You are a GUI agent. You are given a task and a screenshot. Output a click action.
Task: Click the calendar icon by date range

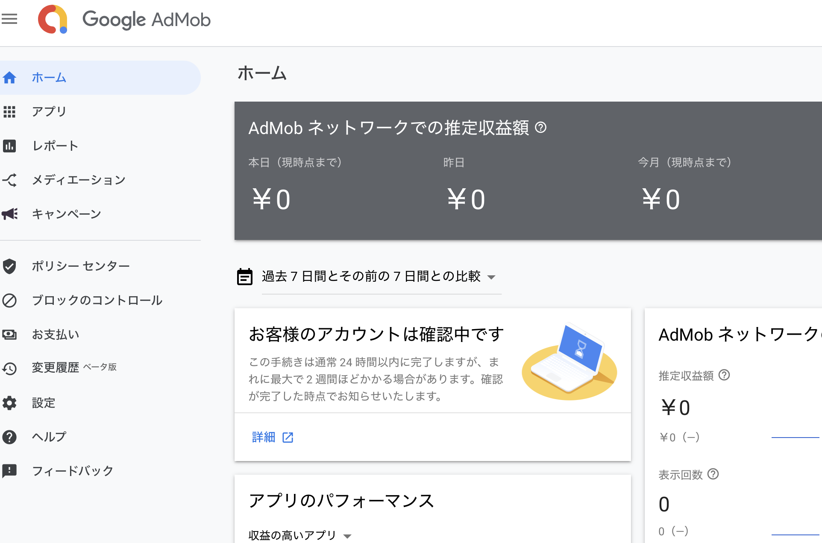tap(245, 277)
